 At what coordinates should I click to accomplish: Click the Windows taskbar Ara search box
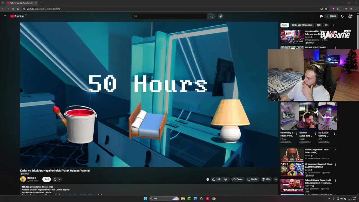(x=164, y=199)
